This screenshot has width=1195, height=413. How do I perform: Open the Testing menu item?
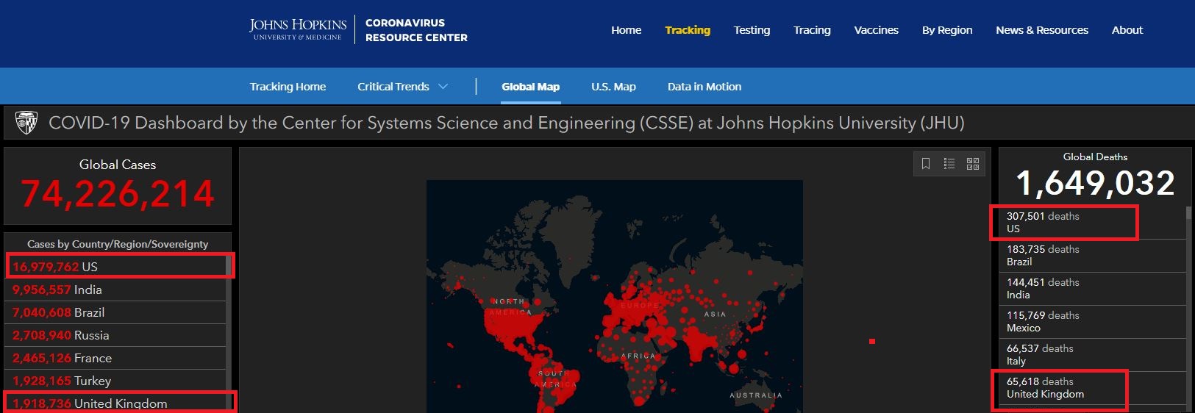[x=752, y=30]
